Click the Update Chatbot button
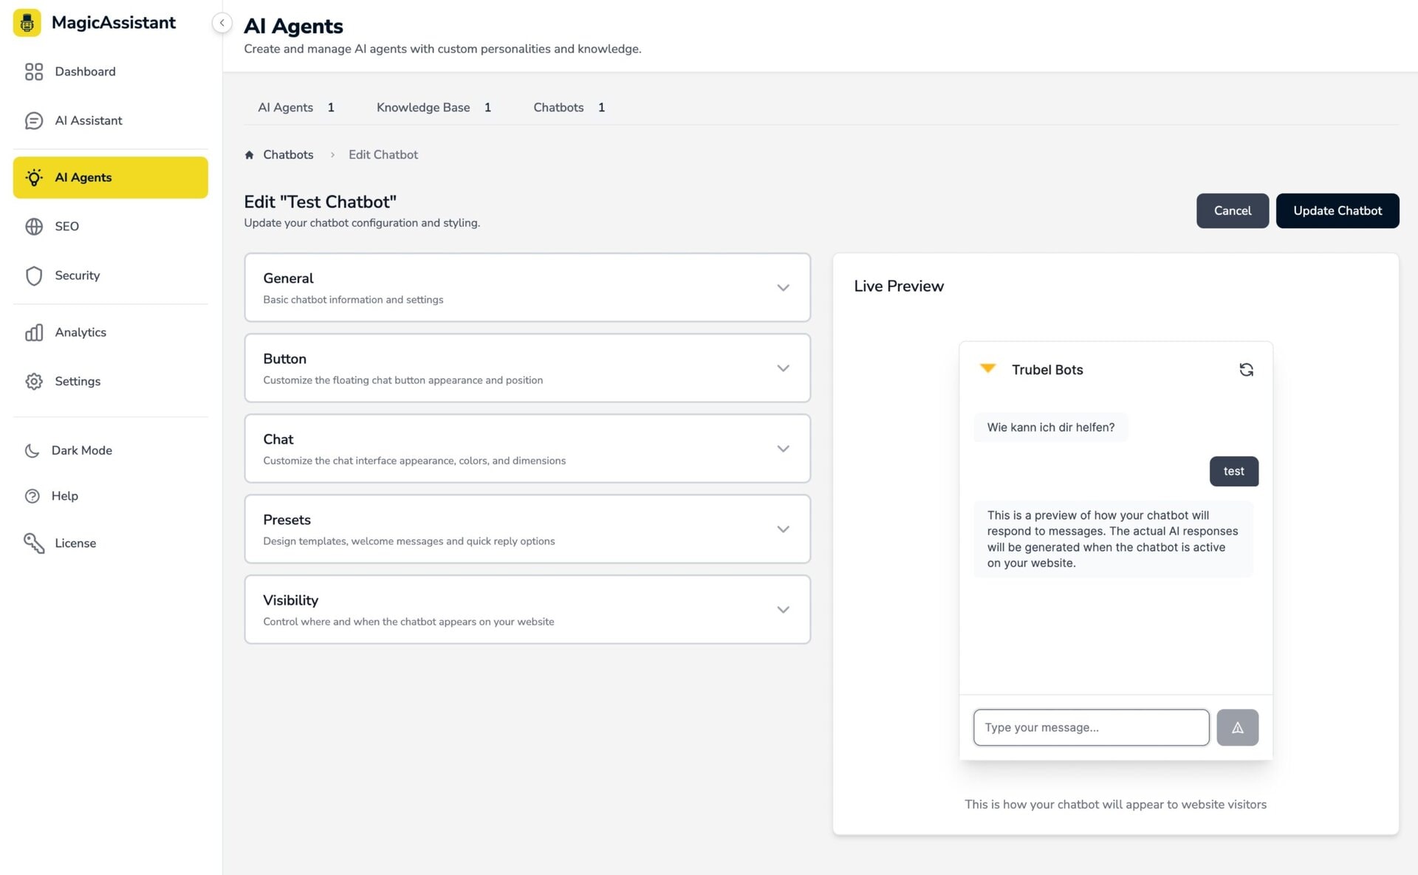This screenshot has width=1418, height=875. click(x=1337, y=210)
